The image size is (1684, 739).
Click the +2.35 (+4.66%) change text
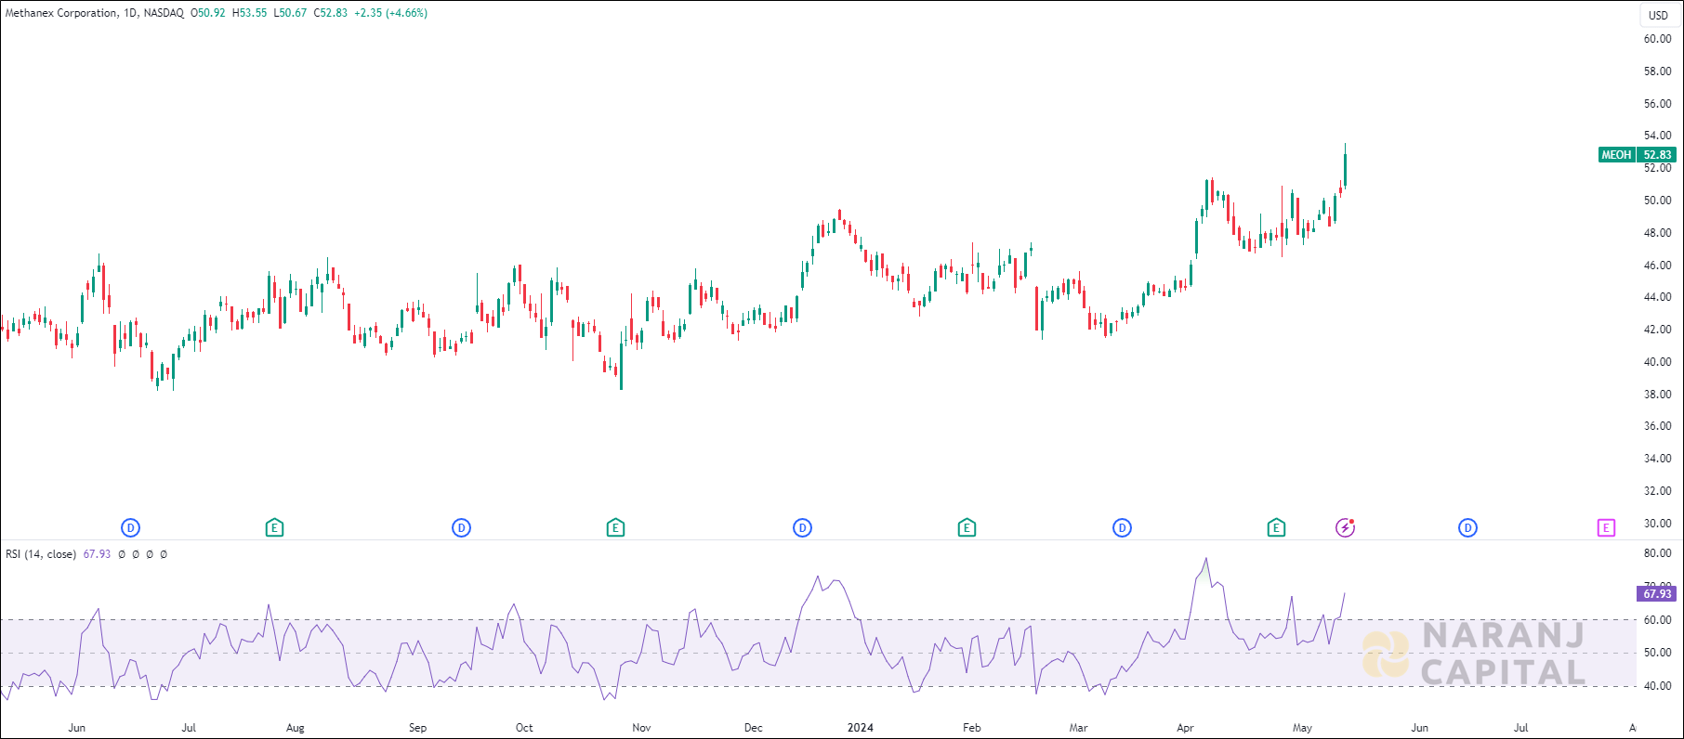[391, 13]
